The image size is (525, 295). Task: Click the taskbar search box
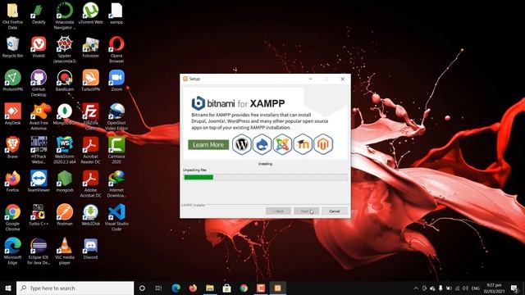click(75, 288)
